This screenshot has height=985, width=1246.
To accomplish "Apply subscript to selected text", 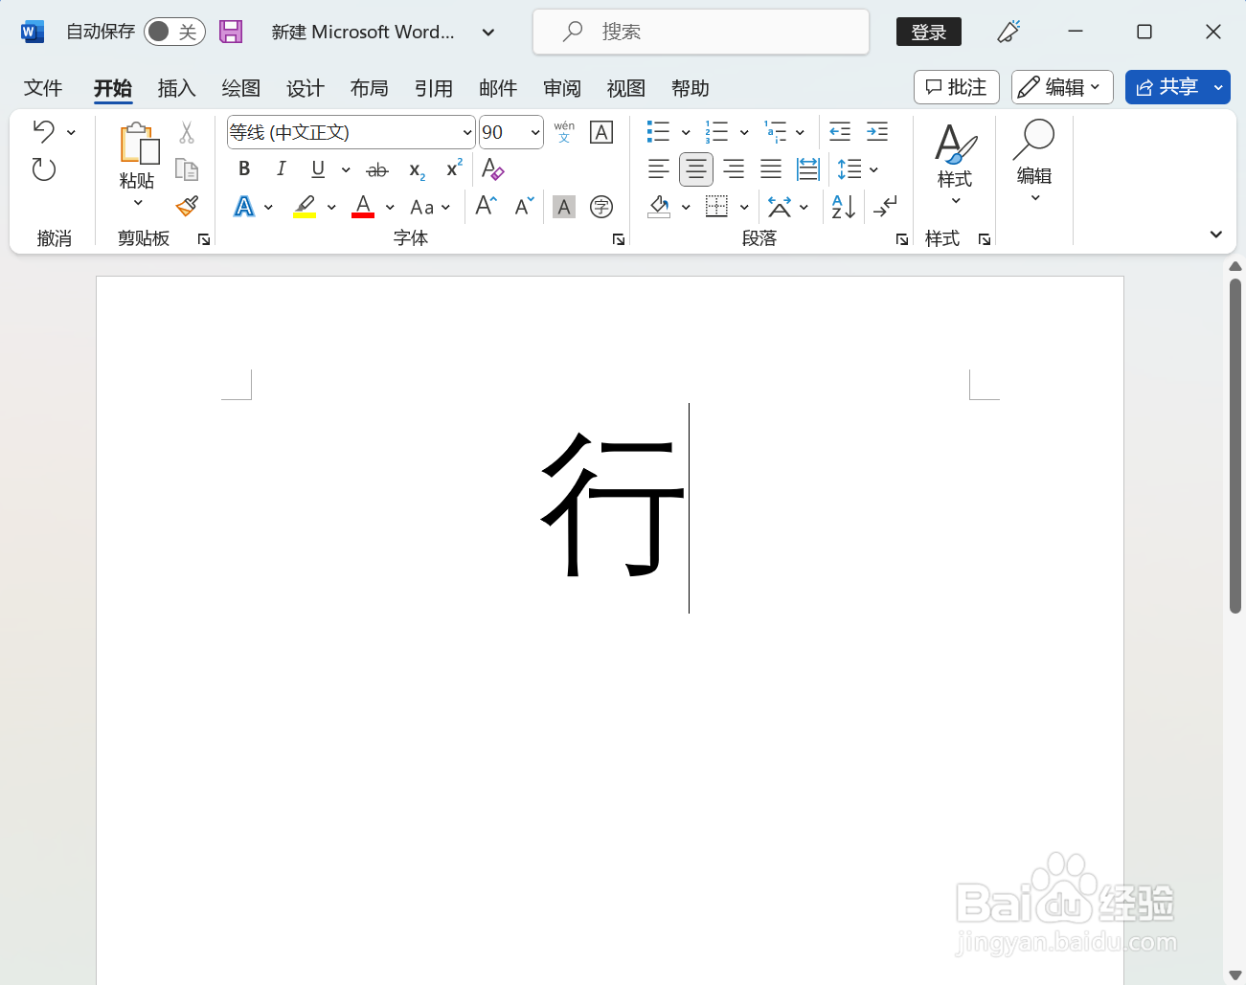I will pos(416,169).
